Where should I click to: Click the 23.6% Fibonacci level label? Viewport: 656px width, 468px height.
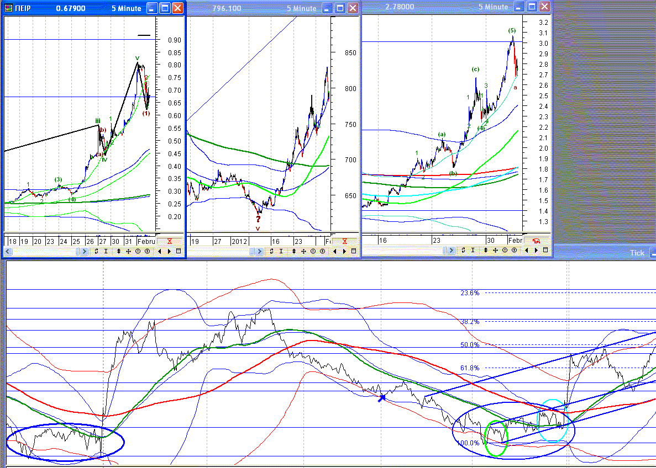coord(470,293)
